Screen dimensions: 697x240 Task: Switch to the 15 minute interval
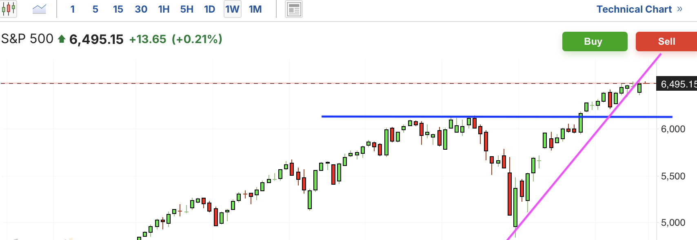tap(118, 9)
